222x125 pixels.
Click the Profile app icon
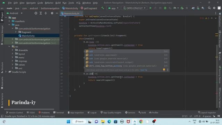click(x=175, y=8)
